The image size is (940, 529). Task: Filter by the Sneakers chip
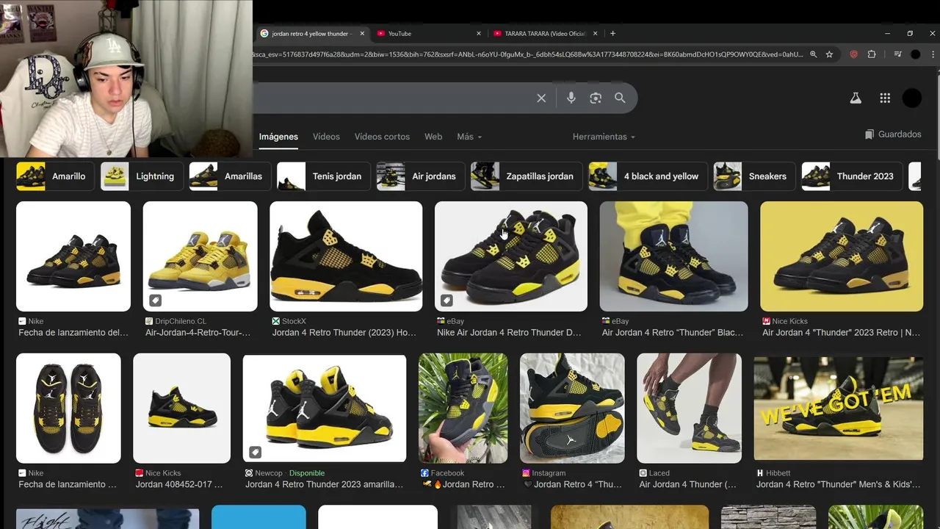754,176
